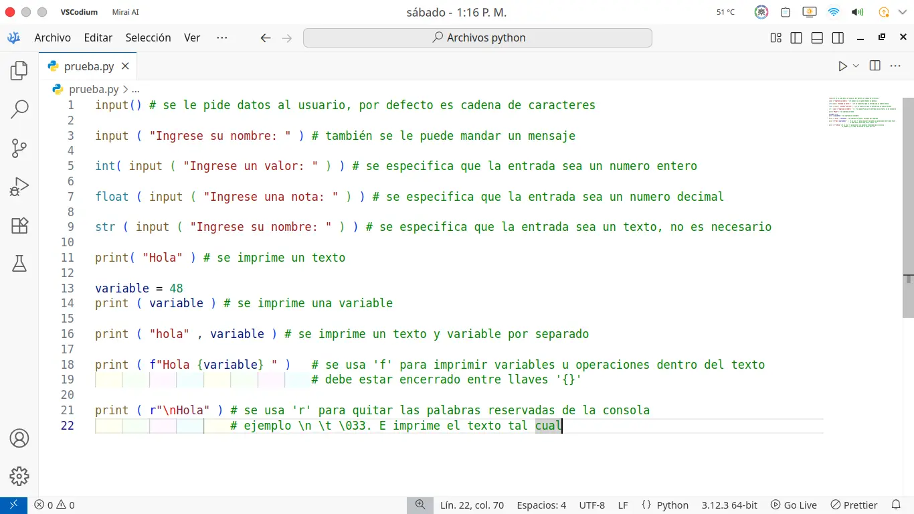Go forward with the right arrow
This screenshot has width=914, height=514.
click(287, 38)
